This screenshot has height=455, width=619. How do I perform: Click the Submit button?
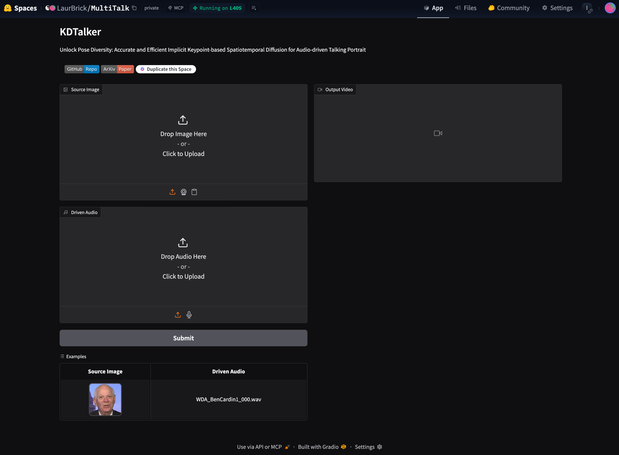[183, 338]
